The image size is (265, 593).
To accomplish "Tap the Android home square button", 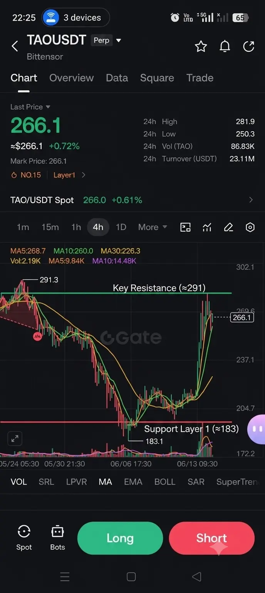I will [x=131, y=577].
